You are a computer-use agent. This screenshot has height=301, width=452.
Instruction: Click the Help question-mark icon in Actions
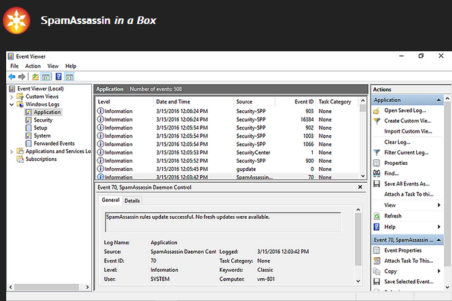coord(377,227)
